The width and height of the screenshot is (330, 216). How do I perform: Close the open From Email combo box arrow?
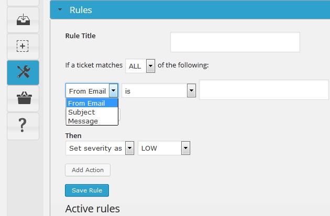point(114,90)
